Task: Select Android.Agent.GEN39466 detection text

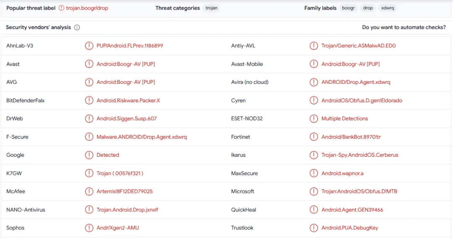Action: pos(352,210)
